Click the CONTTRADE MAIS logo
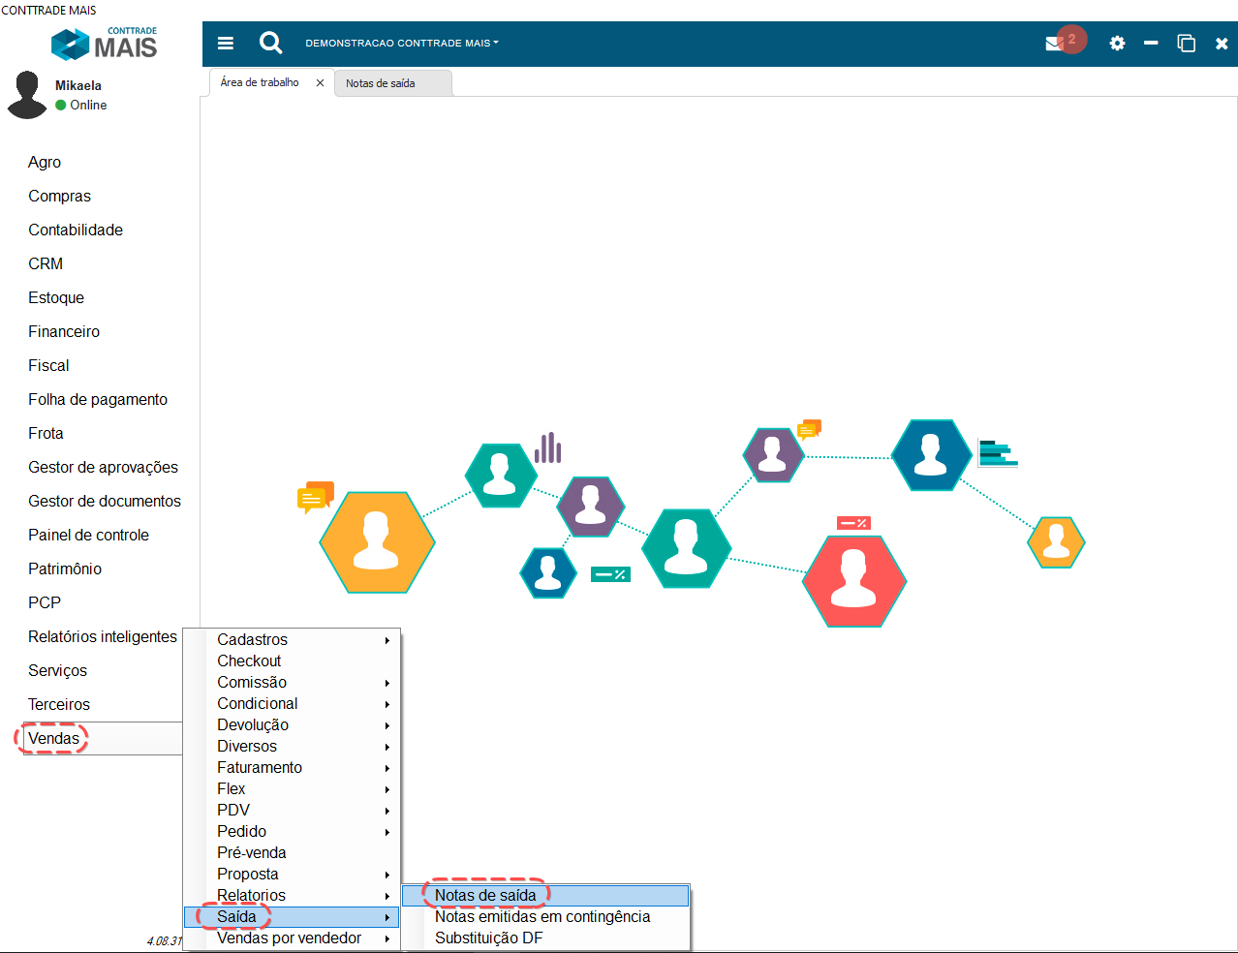The height and width of the screenshot is (953, 1238). click(x=105, y=45)
